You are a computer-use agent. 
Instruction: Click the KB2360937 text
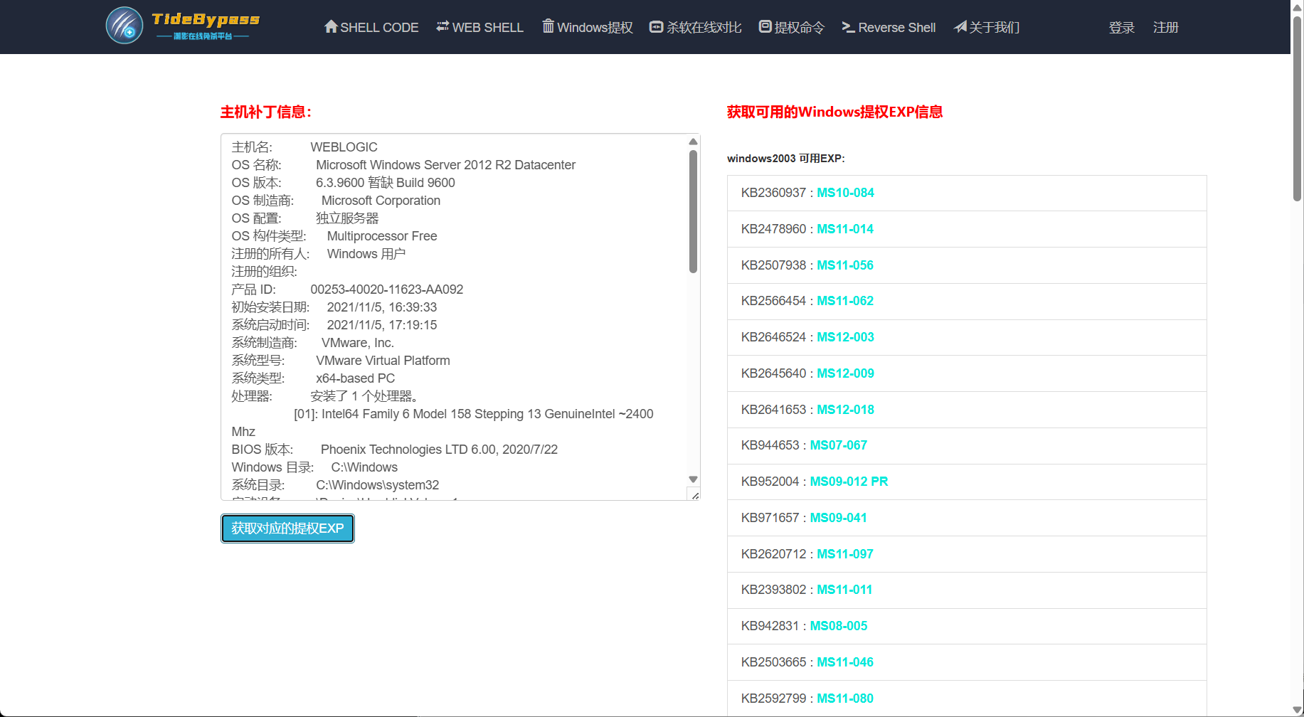click(773, 193)
